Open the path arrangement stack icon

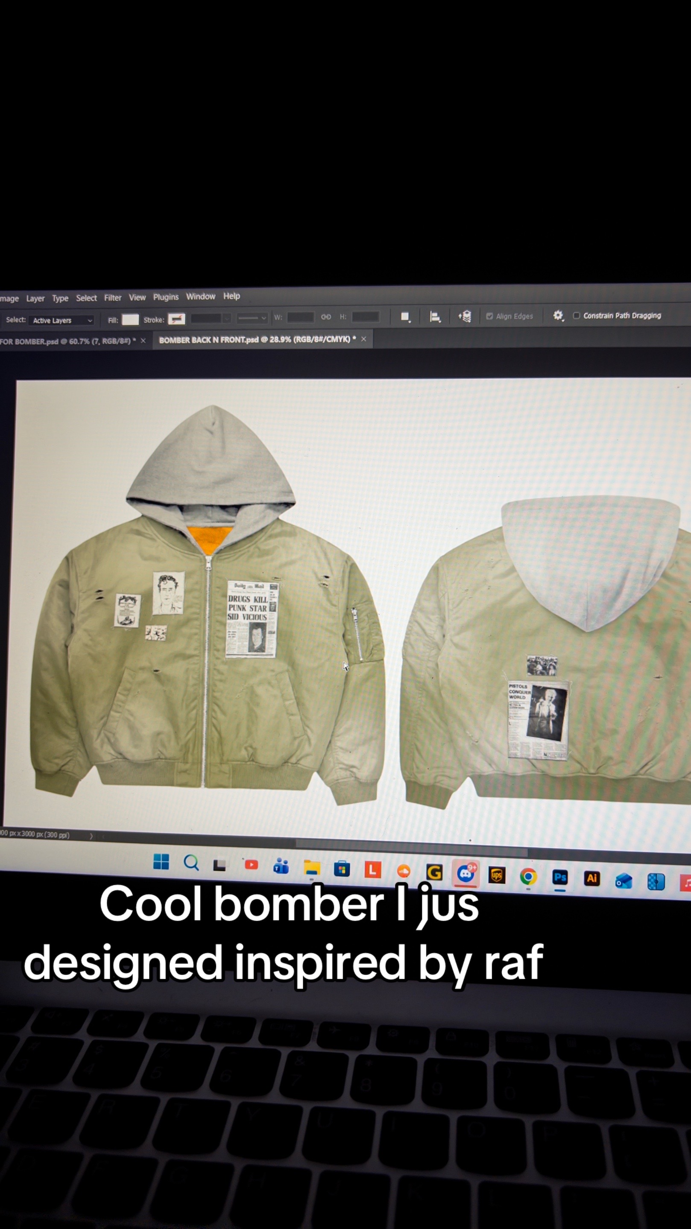465,316
